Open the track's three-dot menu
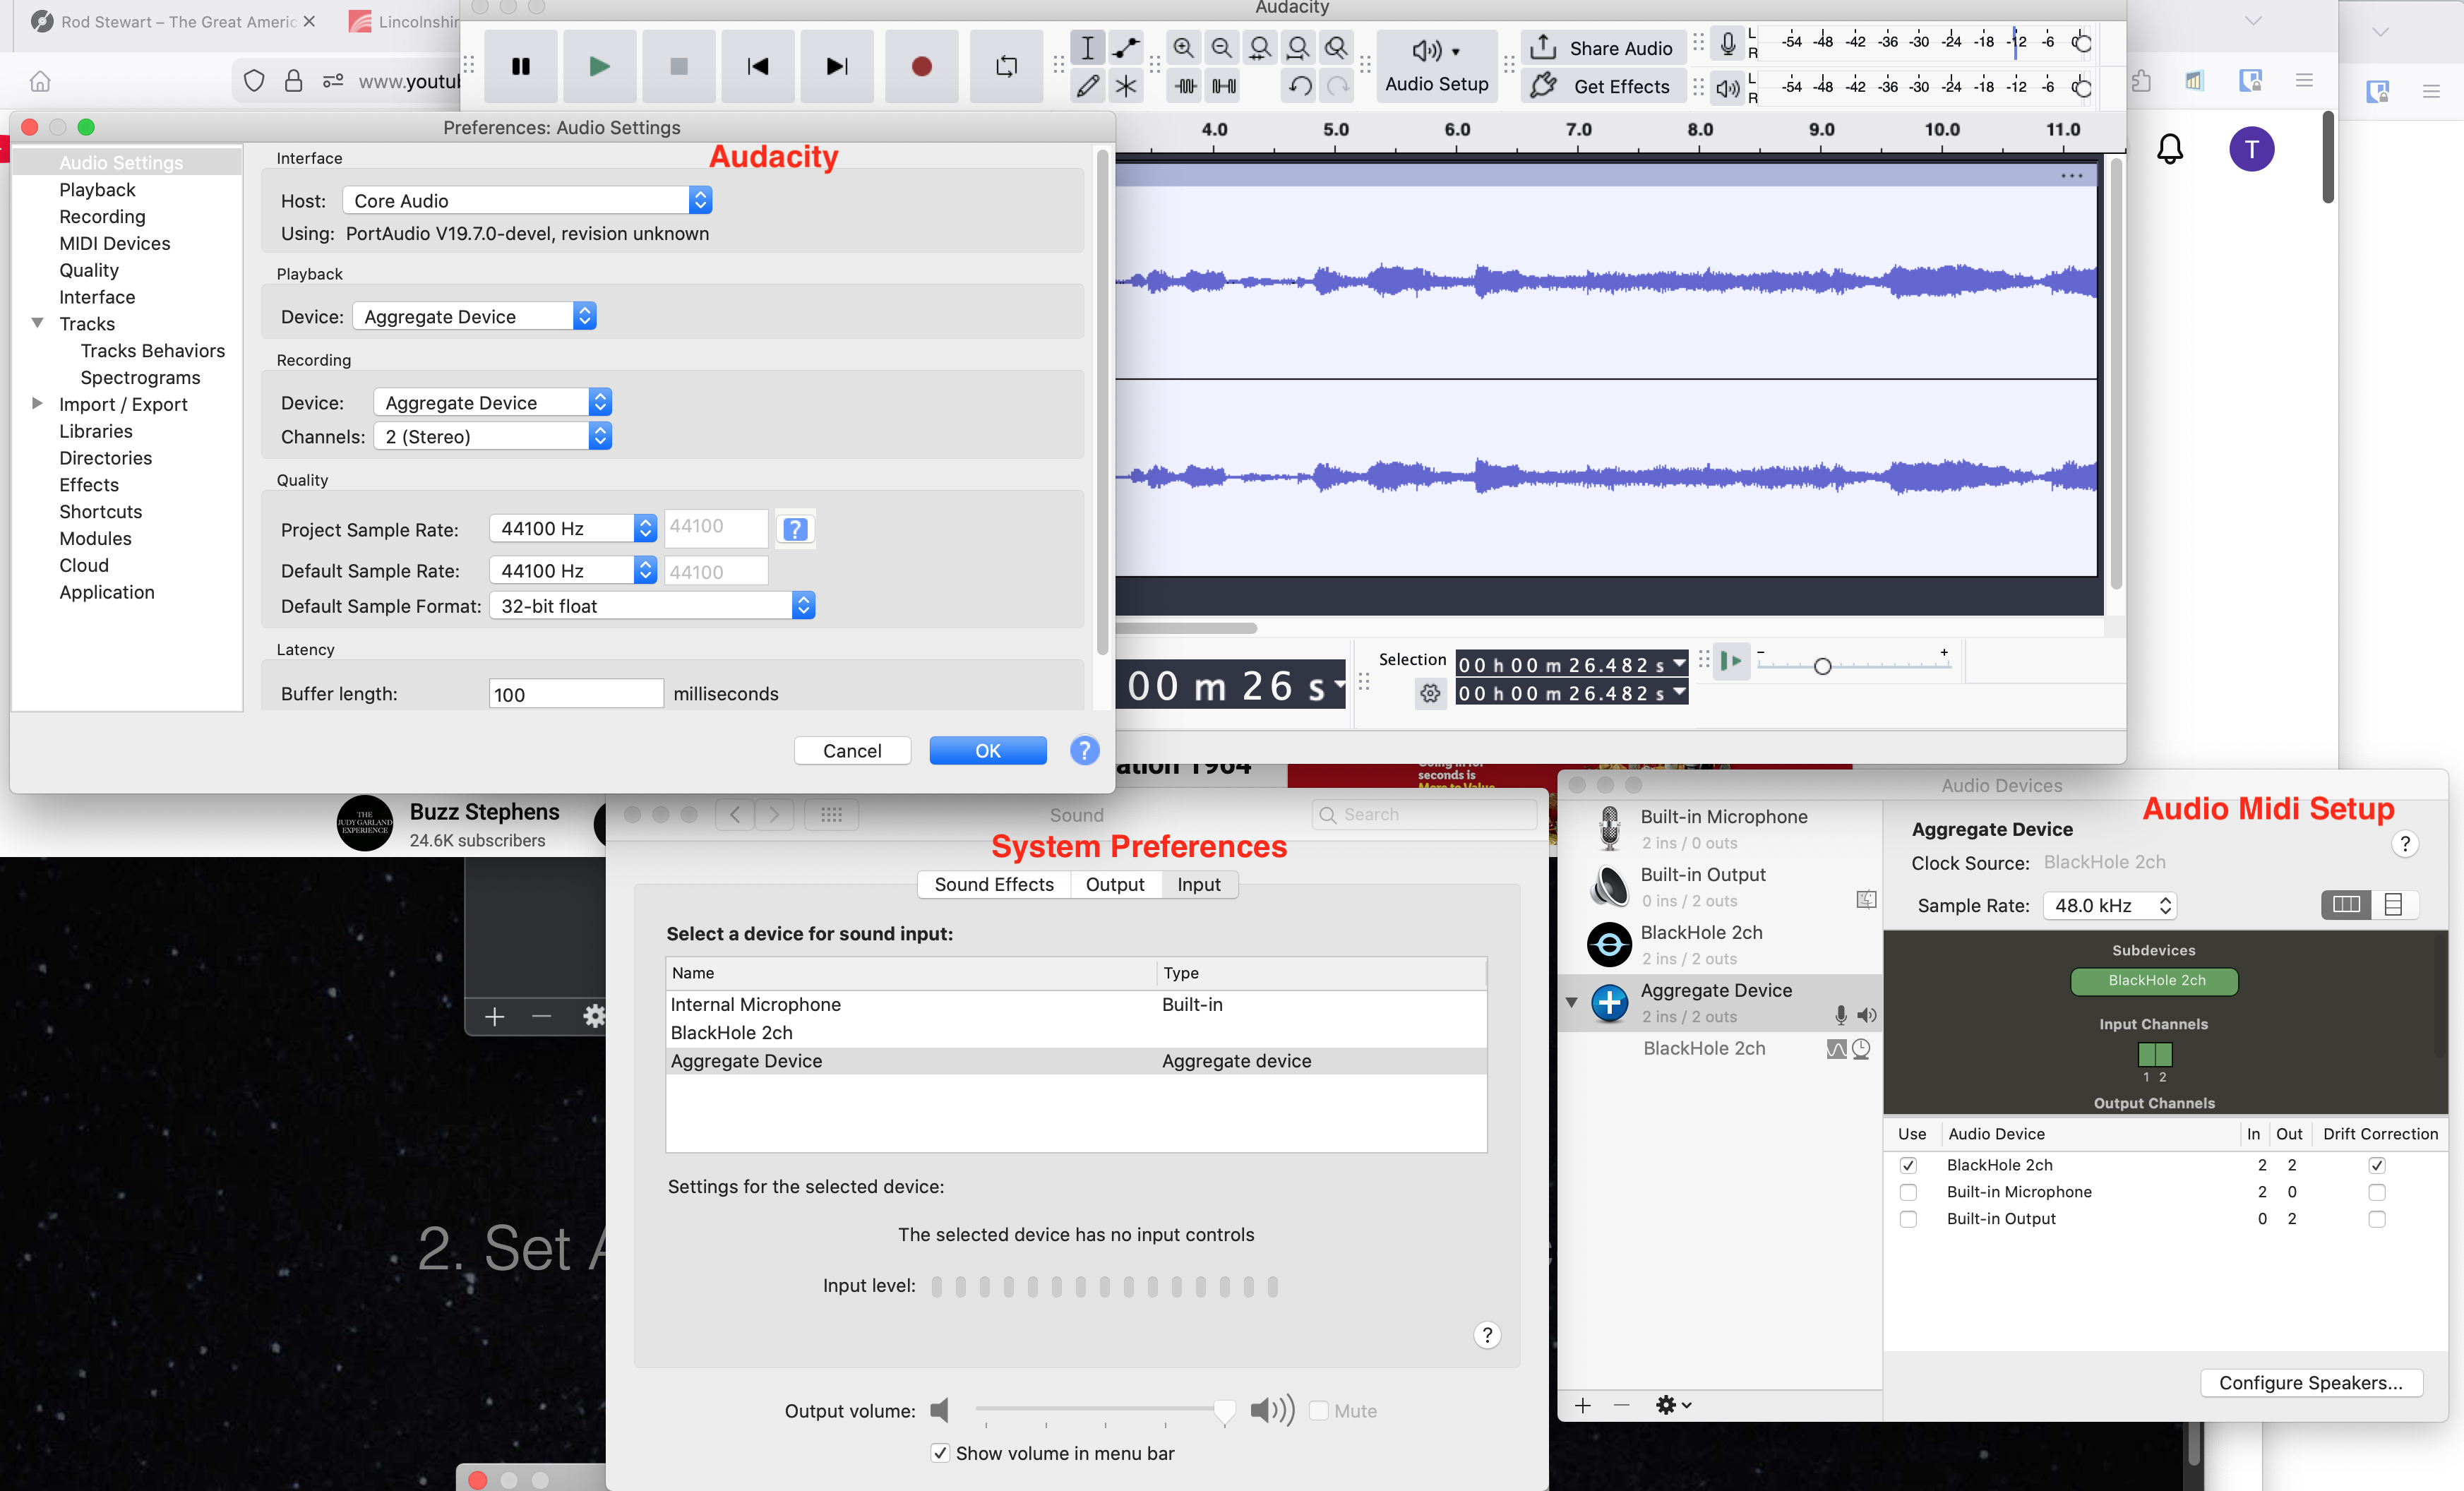This screenshot has width=2464, height=1491. pyautogui.click(x=2072, y=176)
